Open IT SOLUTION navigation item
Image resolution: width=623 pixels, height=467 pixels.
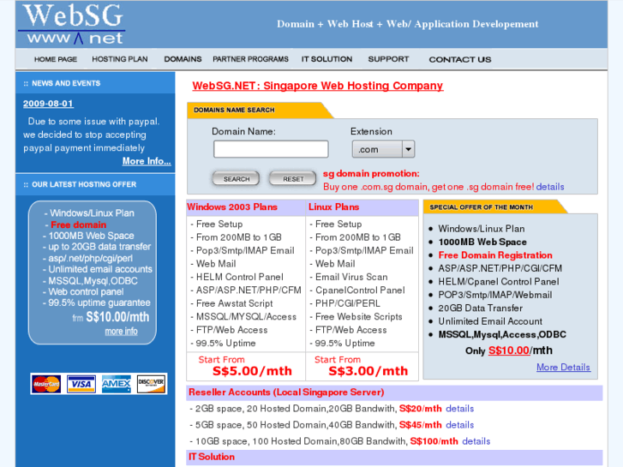[326, 59]
